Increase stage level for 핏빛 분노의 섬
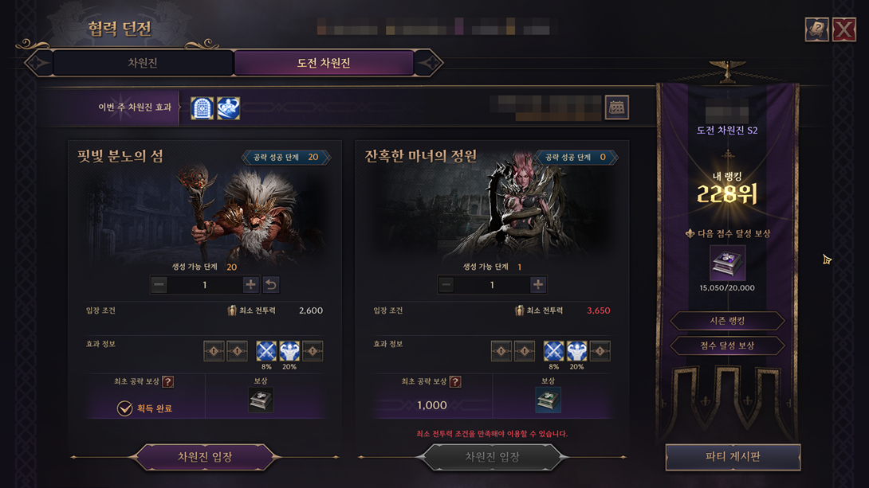 250,284
